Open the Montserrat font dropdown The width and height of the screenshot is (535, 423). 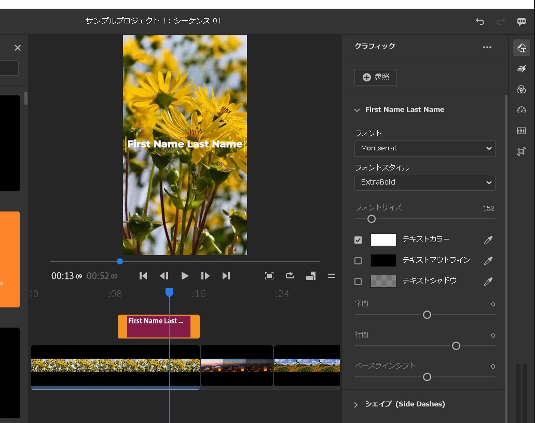tap(424, 148)
